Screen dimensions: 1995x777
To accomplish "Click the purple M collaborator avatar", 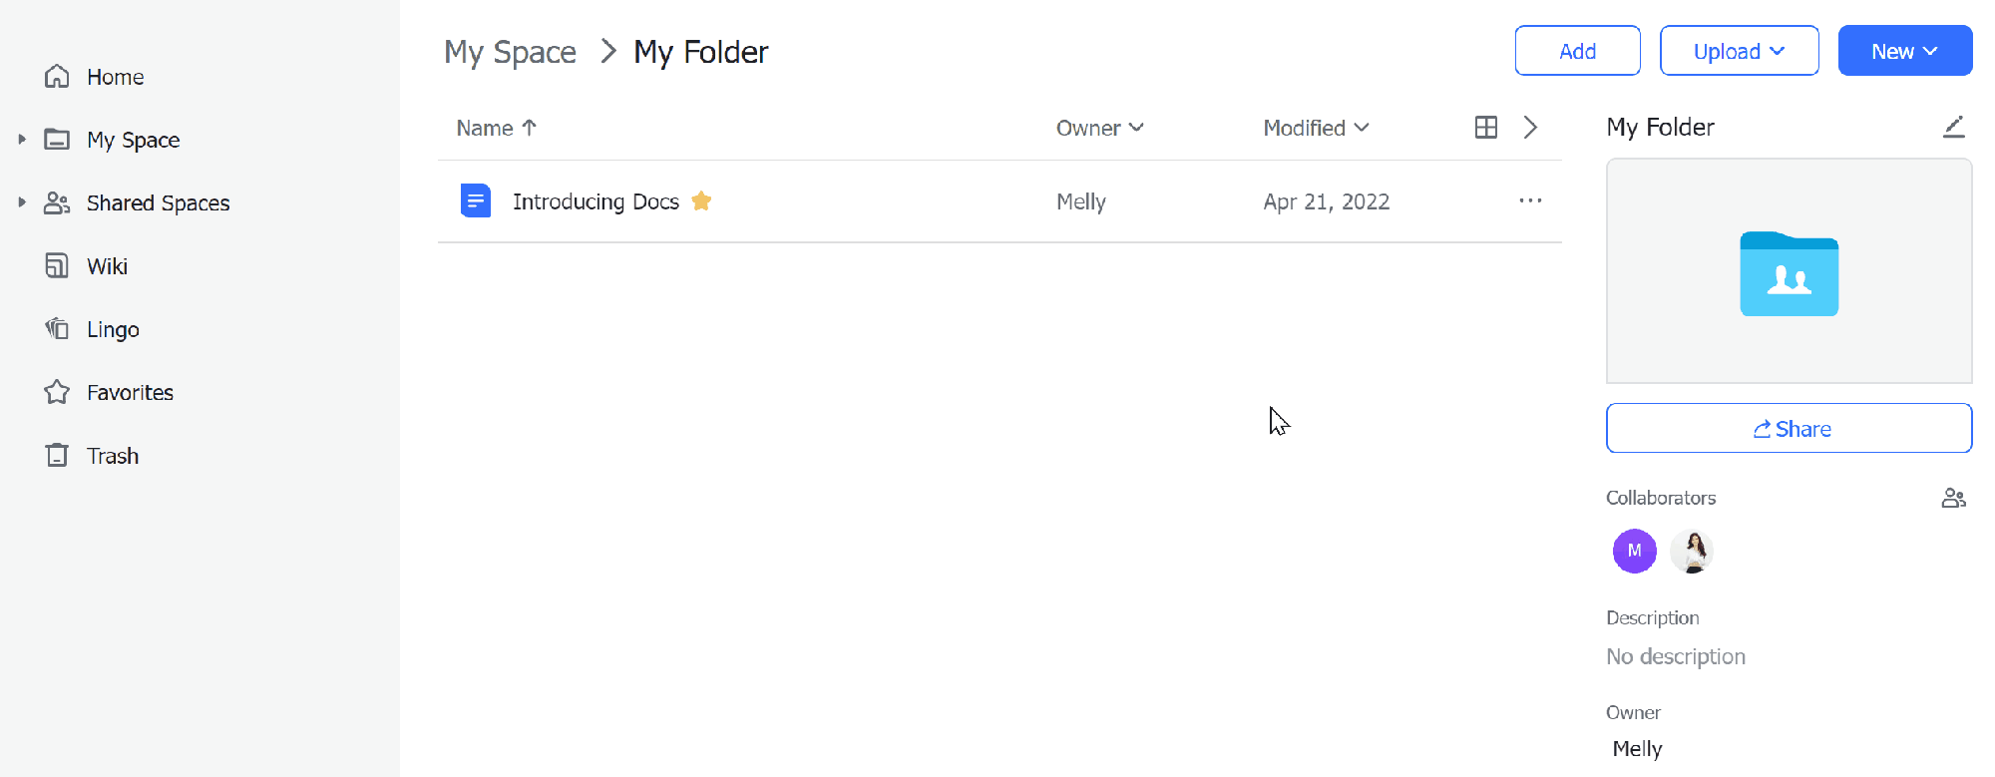I will (x=1634, y=551).
